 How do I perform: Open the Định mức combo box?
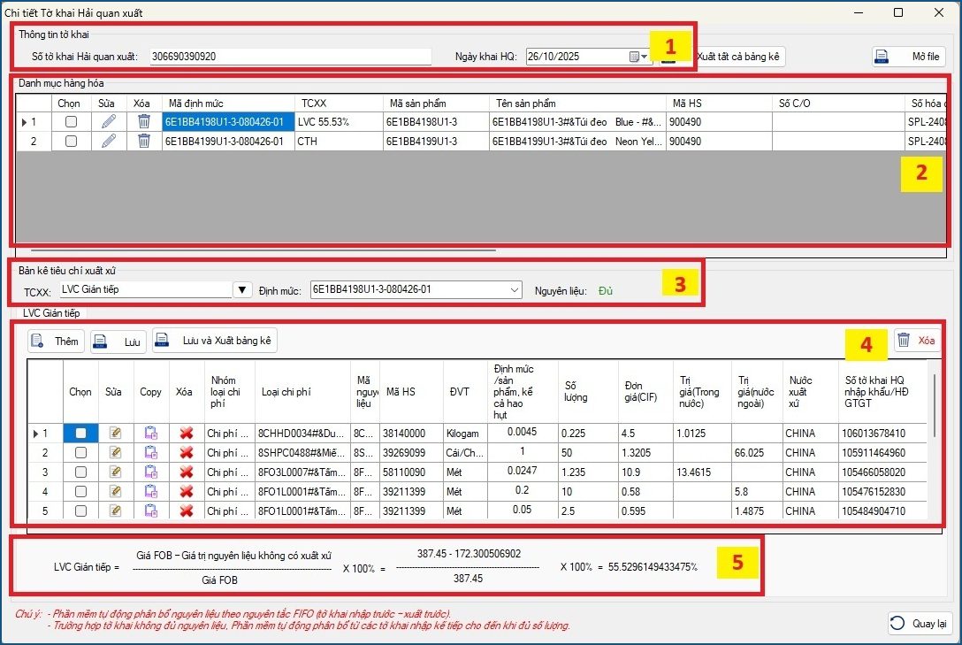tap(515, 289)
